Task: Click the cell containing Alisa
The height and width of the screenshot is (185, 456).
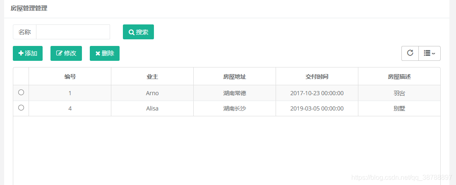Action: (x=152, y=108)
